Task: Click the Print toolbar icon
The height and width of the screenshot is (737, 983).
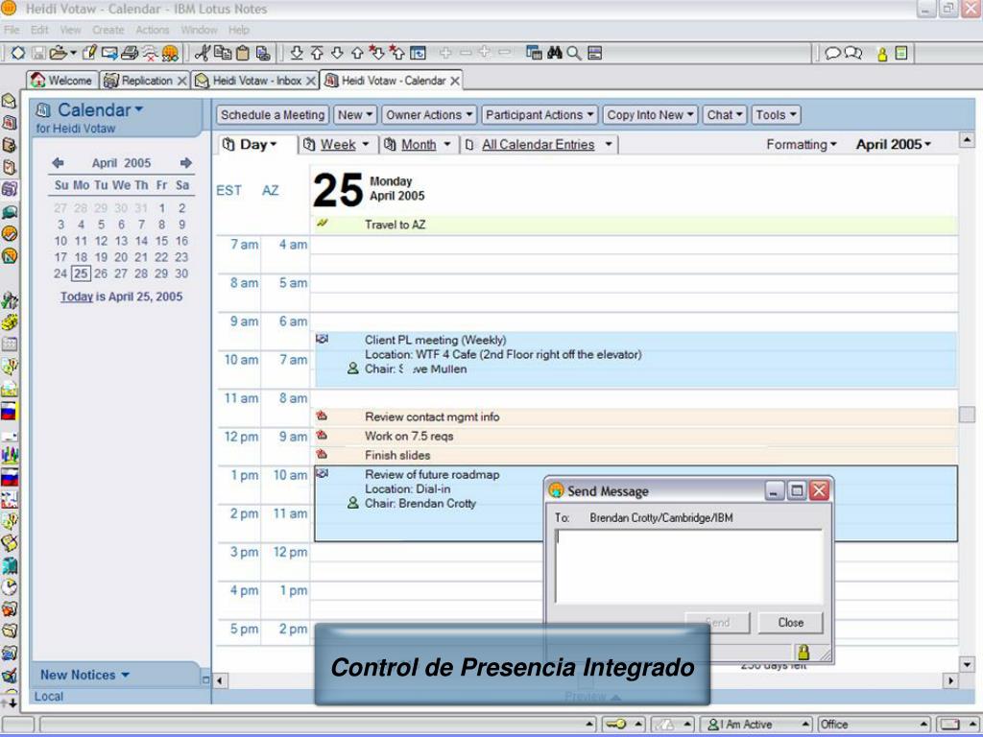Action: coord(130,54)
